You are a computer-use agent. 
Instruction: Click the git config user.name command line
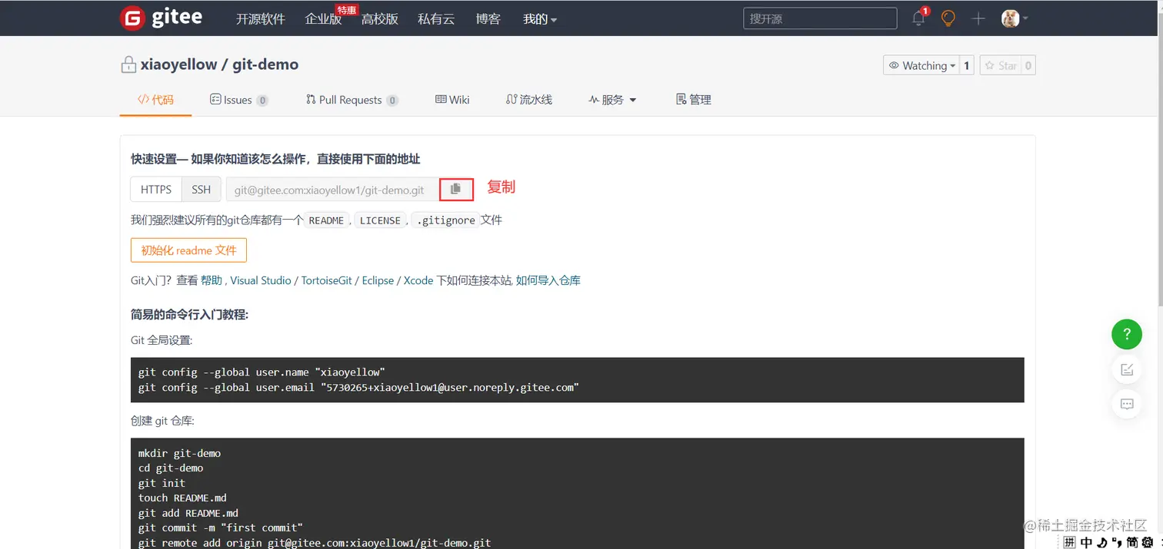tap(262, 372)
